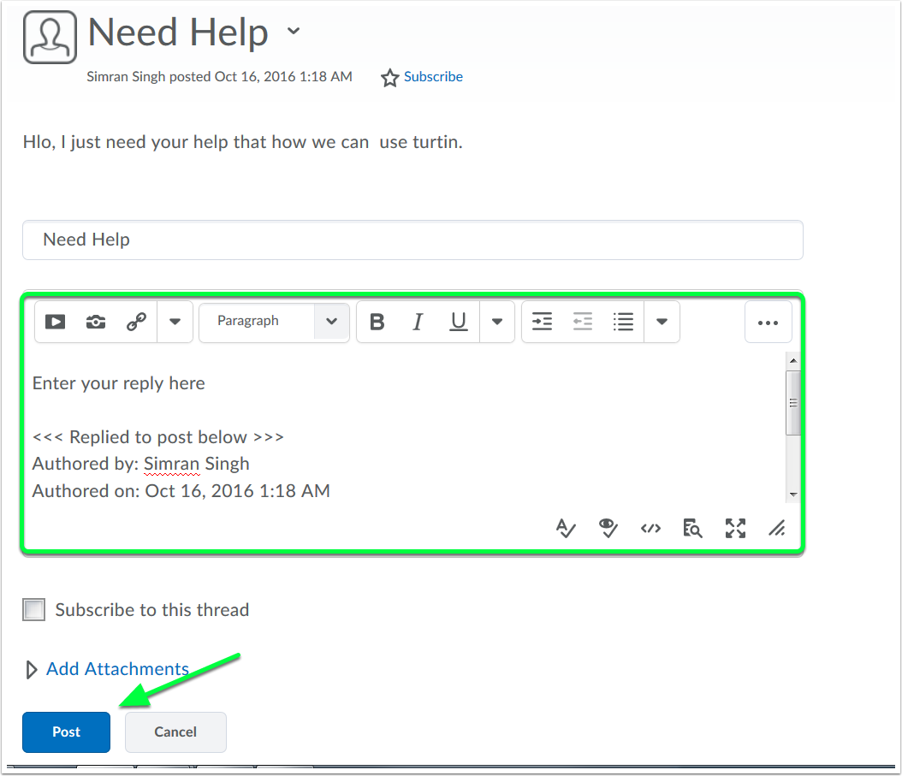The height and width of the screenshot is (776, 902).
Task: Click the preview magnifier icon
Action: click(692, 528)
